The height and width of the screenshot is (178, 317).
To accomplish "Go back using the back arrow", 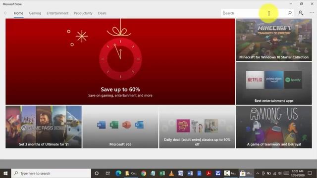I will pyautogui.click(x=5, y=13).
